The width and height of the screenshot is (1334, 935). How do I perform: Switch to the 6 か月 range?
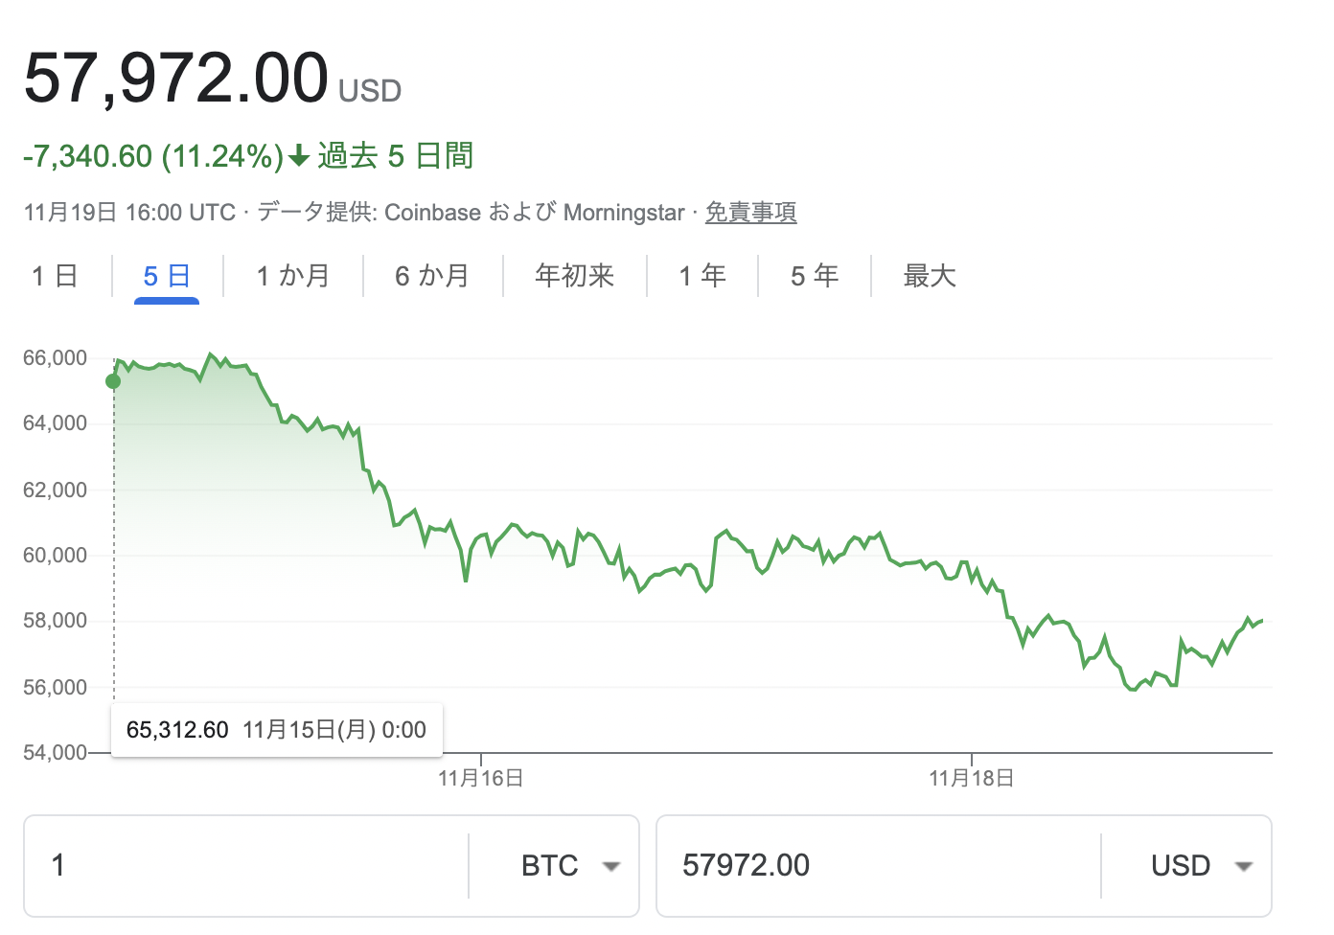point(432,276)
